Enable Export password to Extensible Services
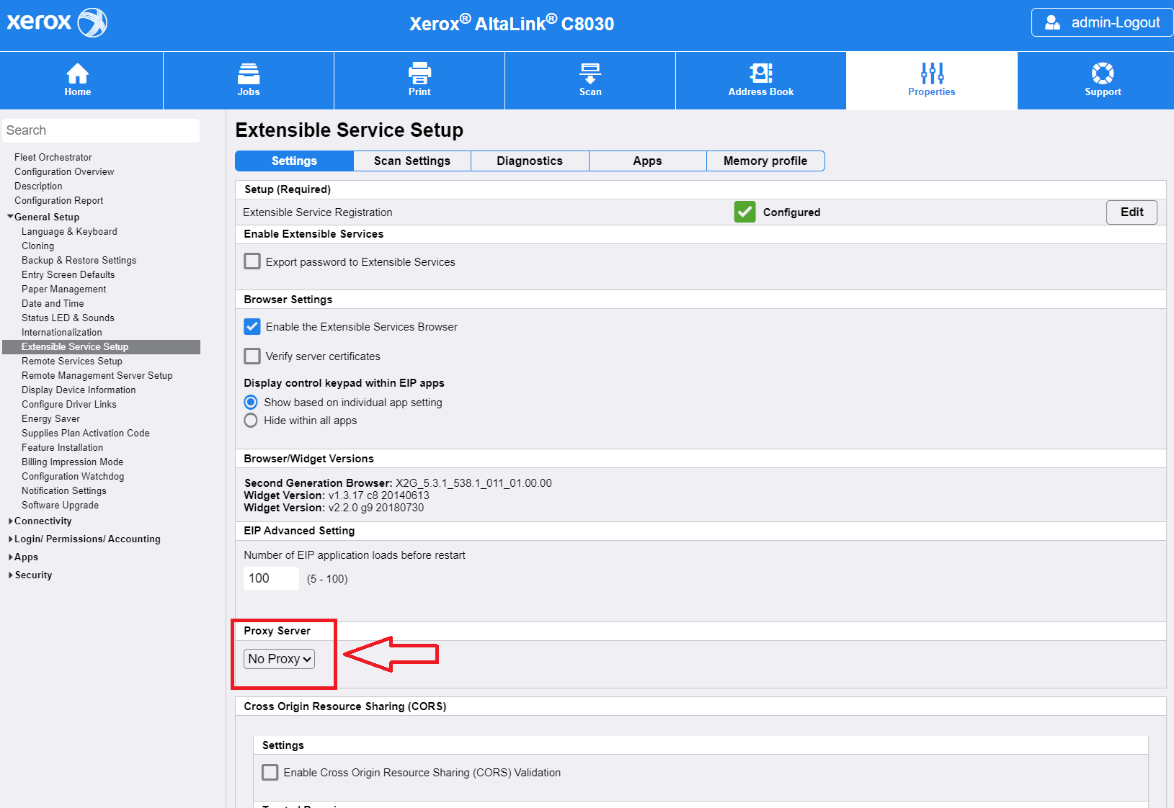 (252, 261)
